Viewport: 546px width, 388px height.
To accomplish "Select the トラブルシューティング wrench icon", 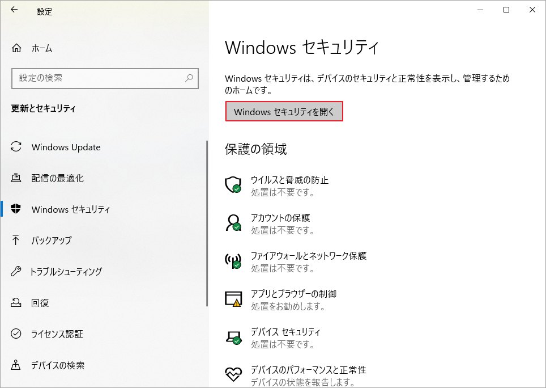I will [x=17, y=272].
